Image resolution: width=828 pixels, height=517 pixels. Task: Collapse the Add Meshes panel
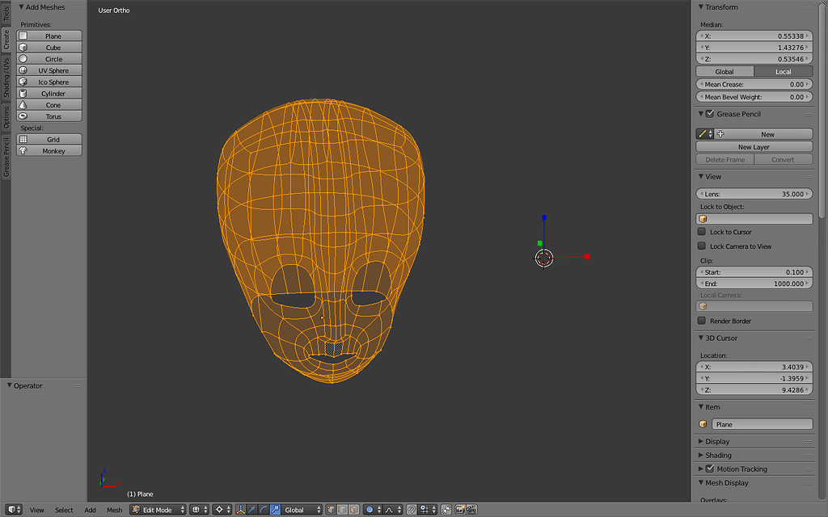pyautogui.click(x=21, y=6)
